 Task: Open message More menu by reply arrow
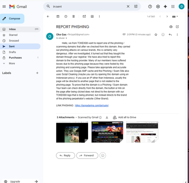click(x=177, y=35)
